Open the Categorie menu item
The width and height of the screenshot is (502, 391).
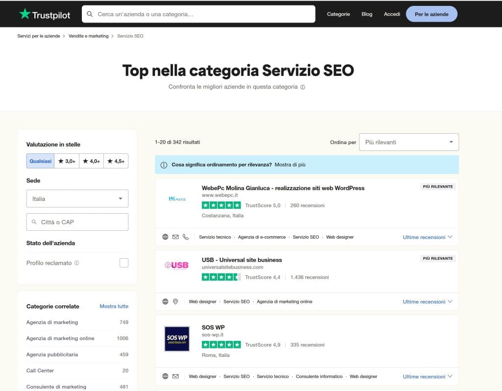338,14
